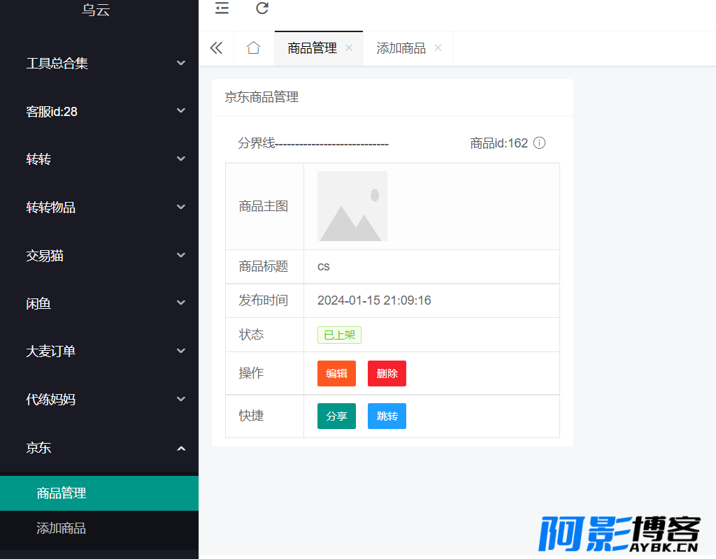Image resolution: width=716 pixels, height=559 pixels.
Task: Click the blue 跳转 button
Action: [x=387, y=416]
